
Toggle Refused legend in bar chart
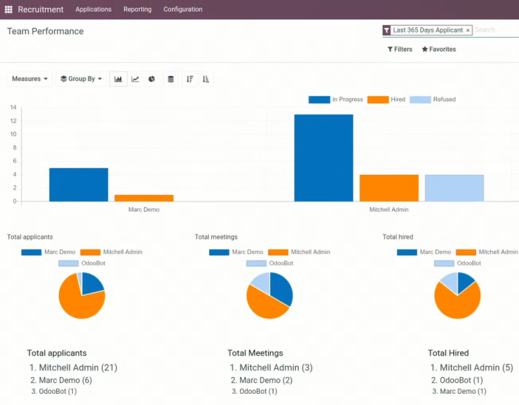[x=433, y=100]
